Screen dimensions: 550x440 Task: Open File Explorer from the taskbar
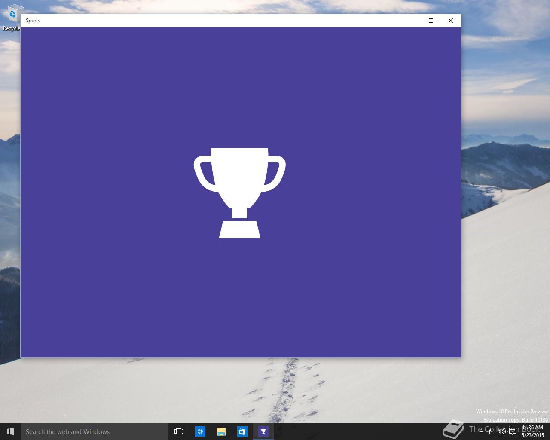point(221,431)
